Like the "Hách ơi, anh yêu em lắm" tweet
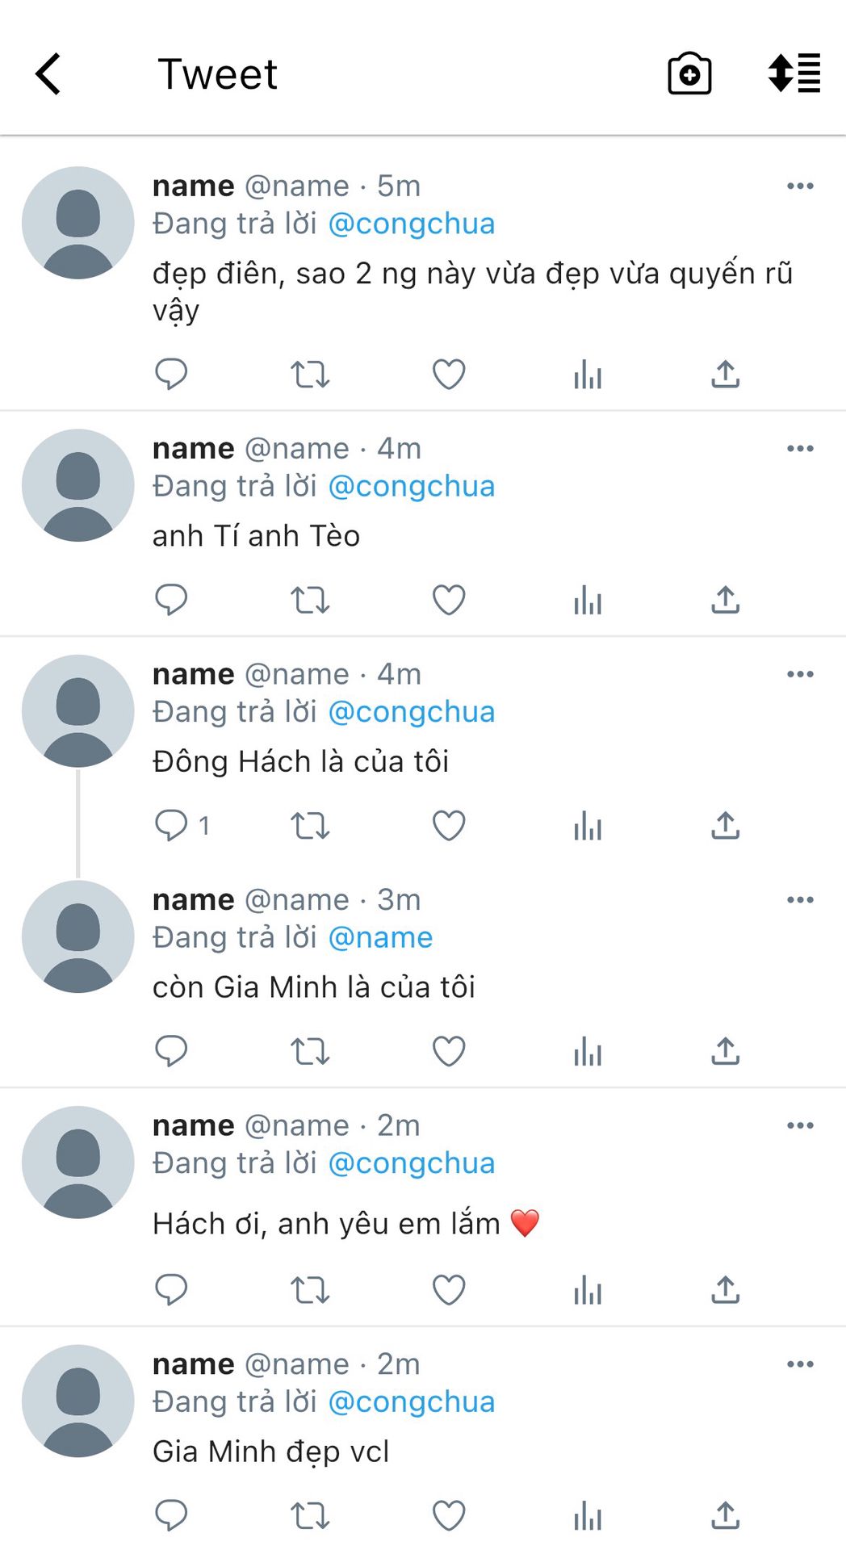The height and width of the screenshot is (1550, 846). pos(449,1290)
